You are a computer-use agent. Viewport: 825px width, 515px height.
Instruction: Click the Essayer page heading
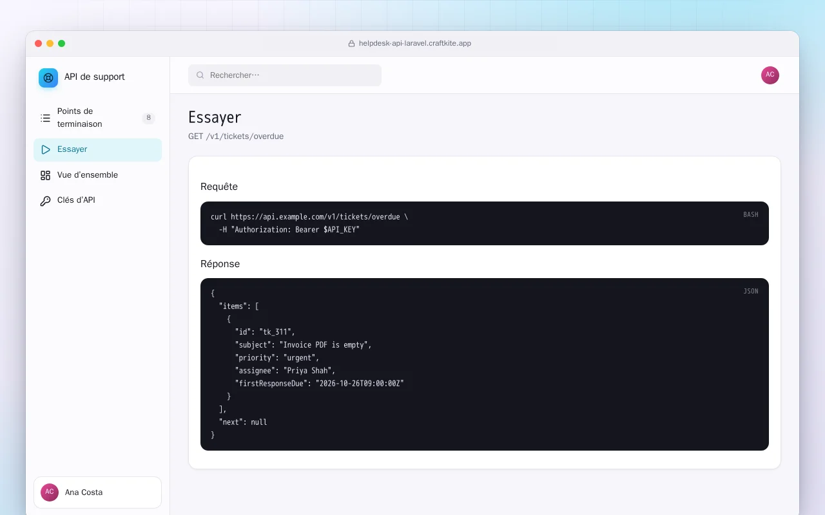click(x=215, y=117)
